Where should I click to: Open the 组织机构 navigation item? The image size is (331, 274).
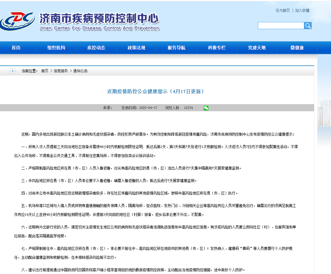coord(56,48)
